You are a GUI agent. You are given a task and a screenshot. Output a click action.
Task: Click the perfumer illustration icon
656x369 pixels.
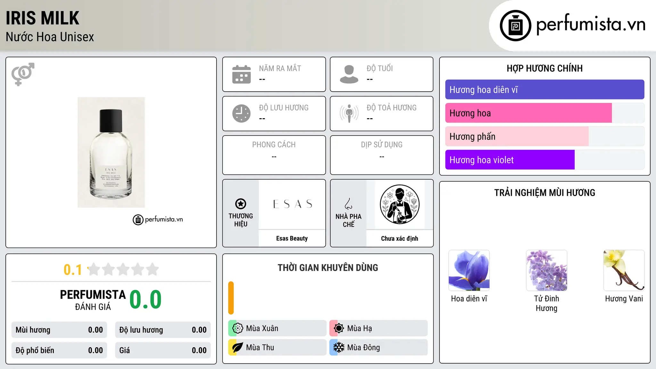pyautogui.click(x=400, y=204)
